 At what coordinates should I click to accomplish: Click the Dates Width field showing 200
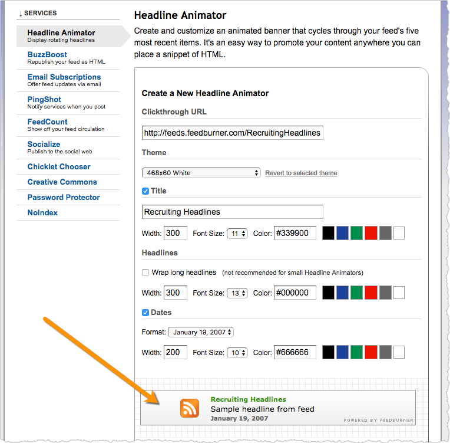pos(176,352)
